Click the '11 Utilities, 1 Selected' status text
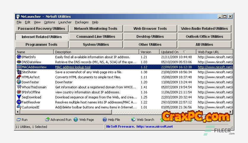 [x=31, y=127]
